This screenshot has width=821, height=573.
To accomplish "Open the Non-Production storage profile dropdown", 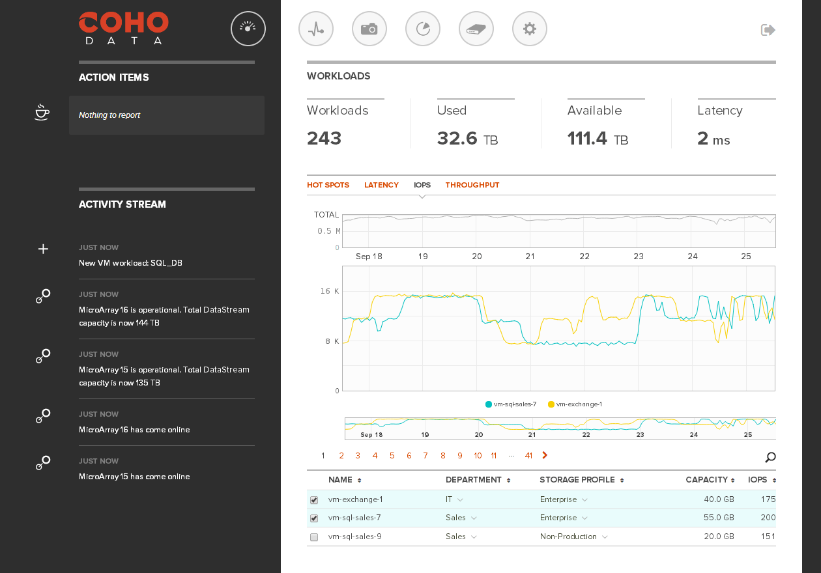I will [x=605, y=537].
